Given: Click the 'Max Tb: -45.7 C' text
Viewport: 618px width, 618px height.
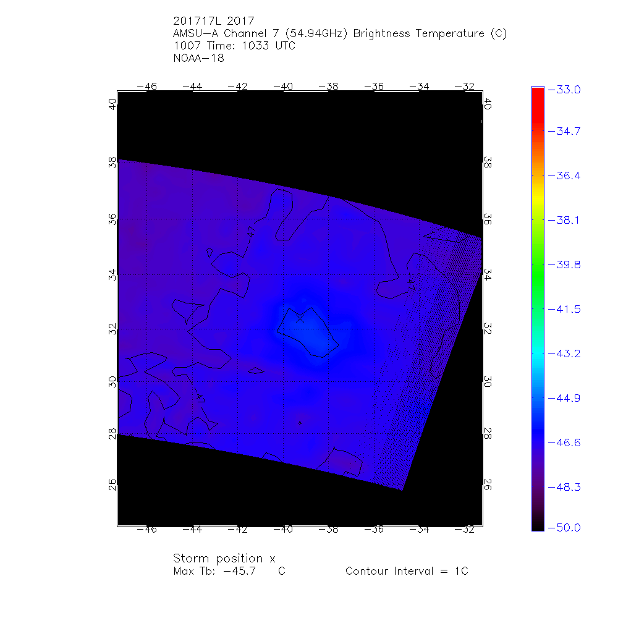Looking at the screenshot, I should click(x=229, y=572).
